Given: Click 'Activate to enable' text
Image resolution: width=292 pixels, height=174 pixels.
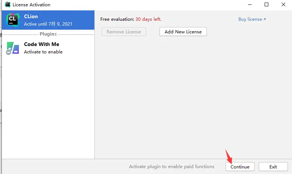Looking at the screenshot, I should (43, 52).
